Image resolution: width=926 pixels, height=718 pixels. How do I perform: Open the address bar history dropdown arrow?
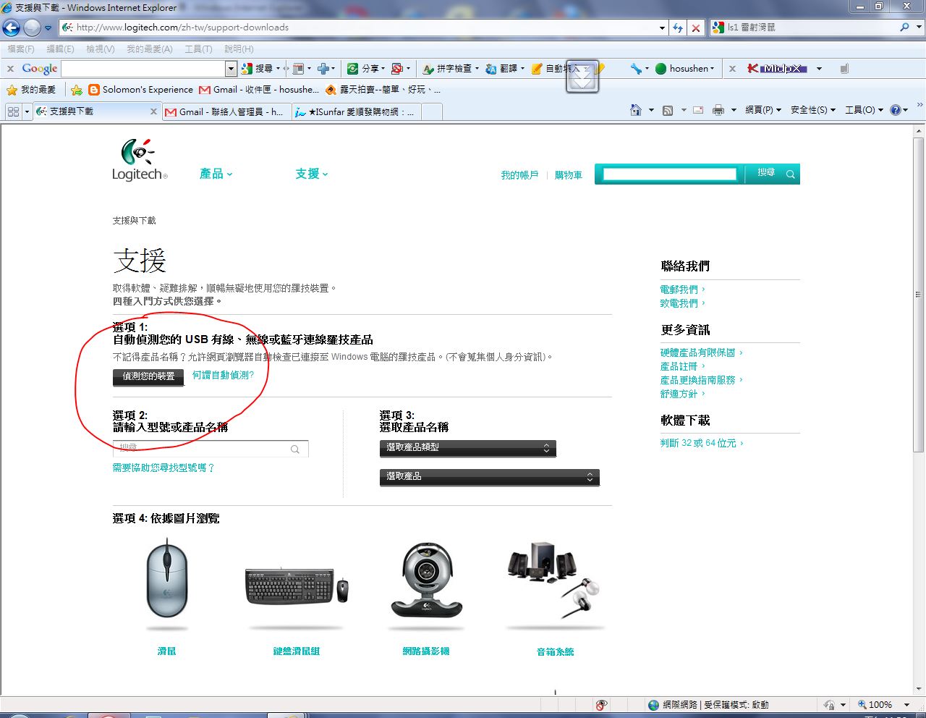pos(662,28)
